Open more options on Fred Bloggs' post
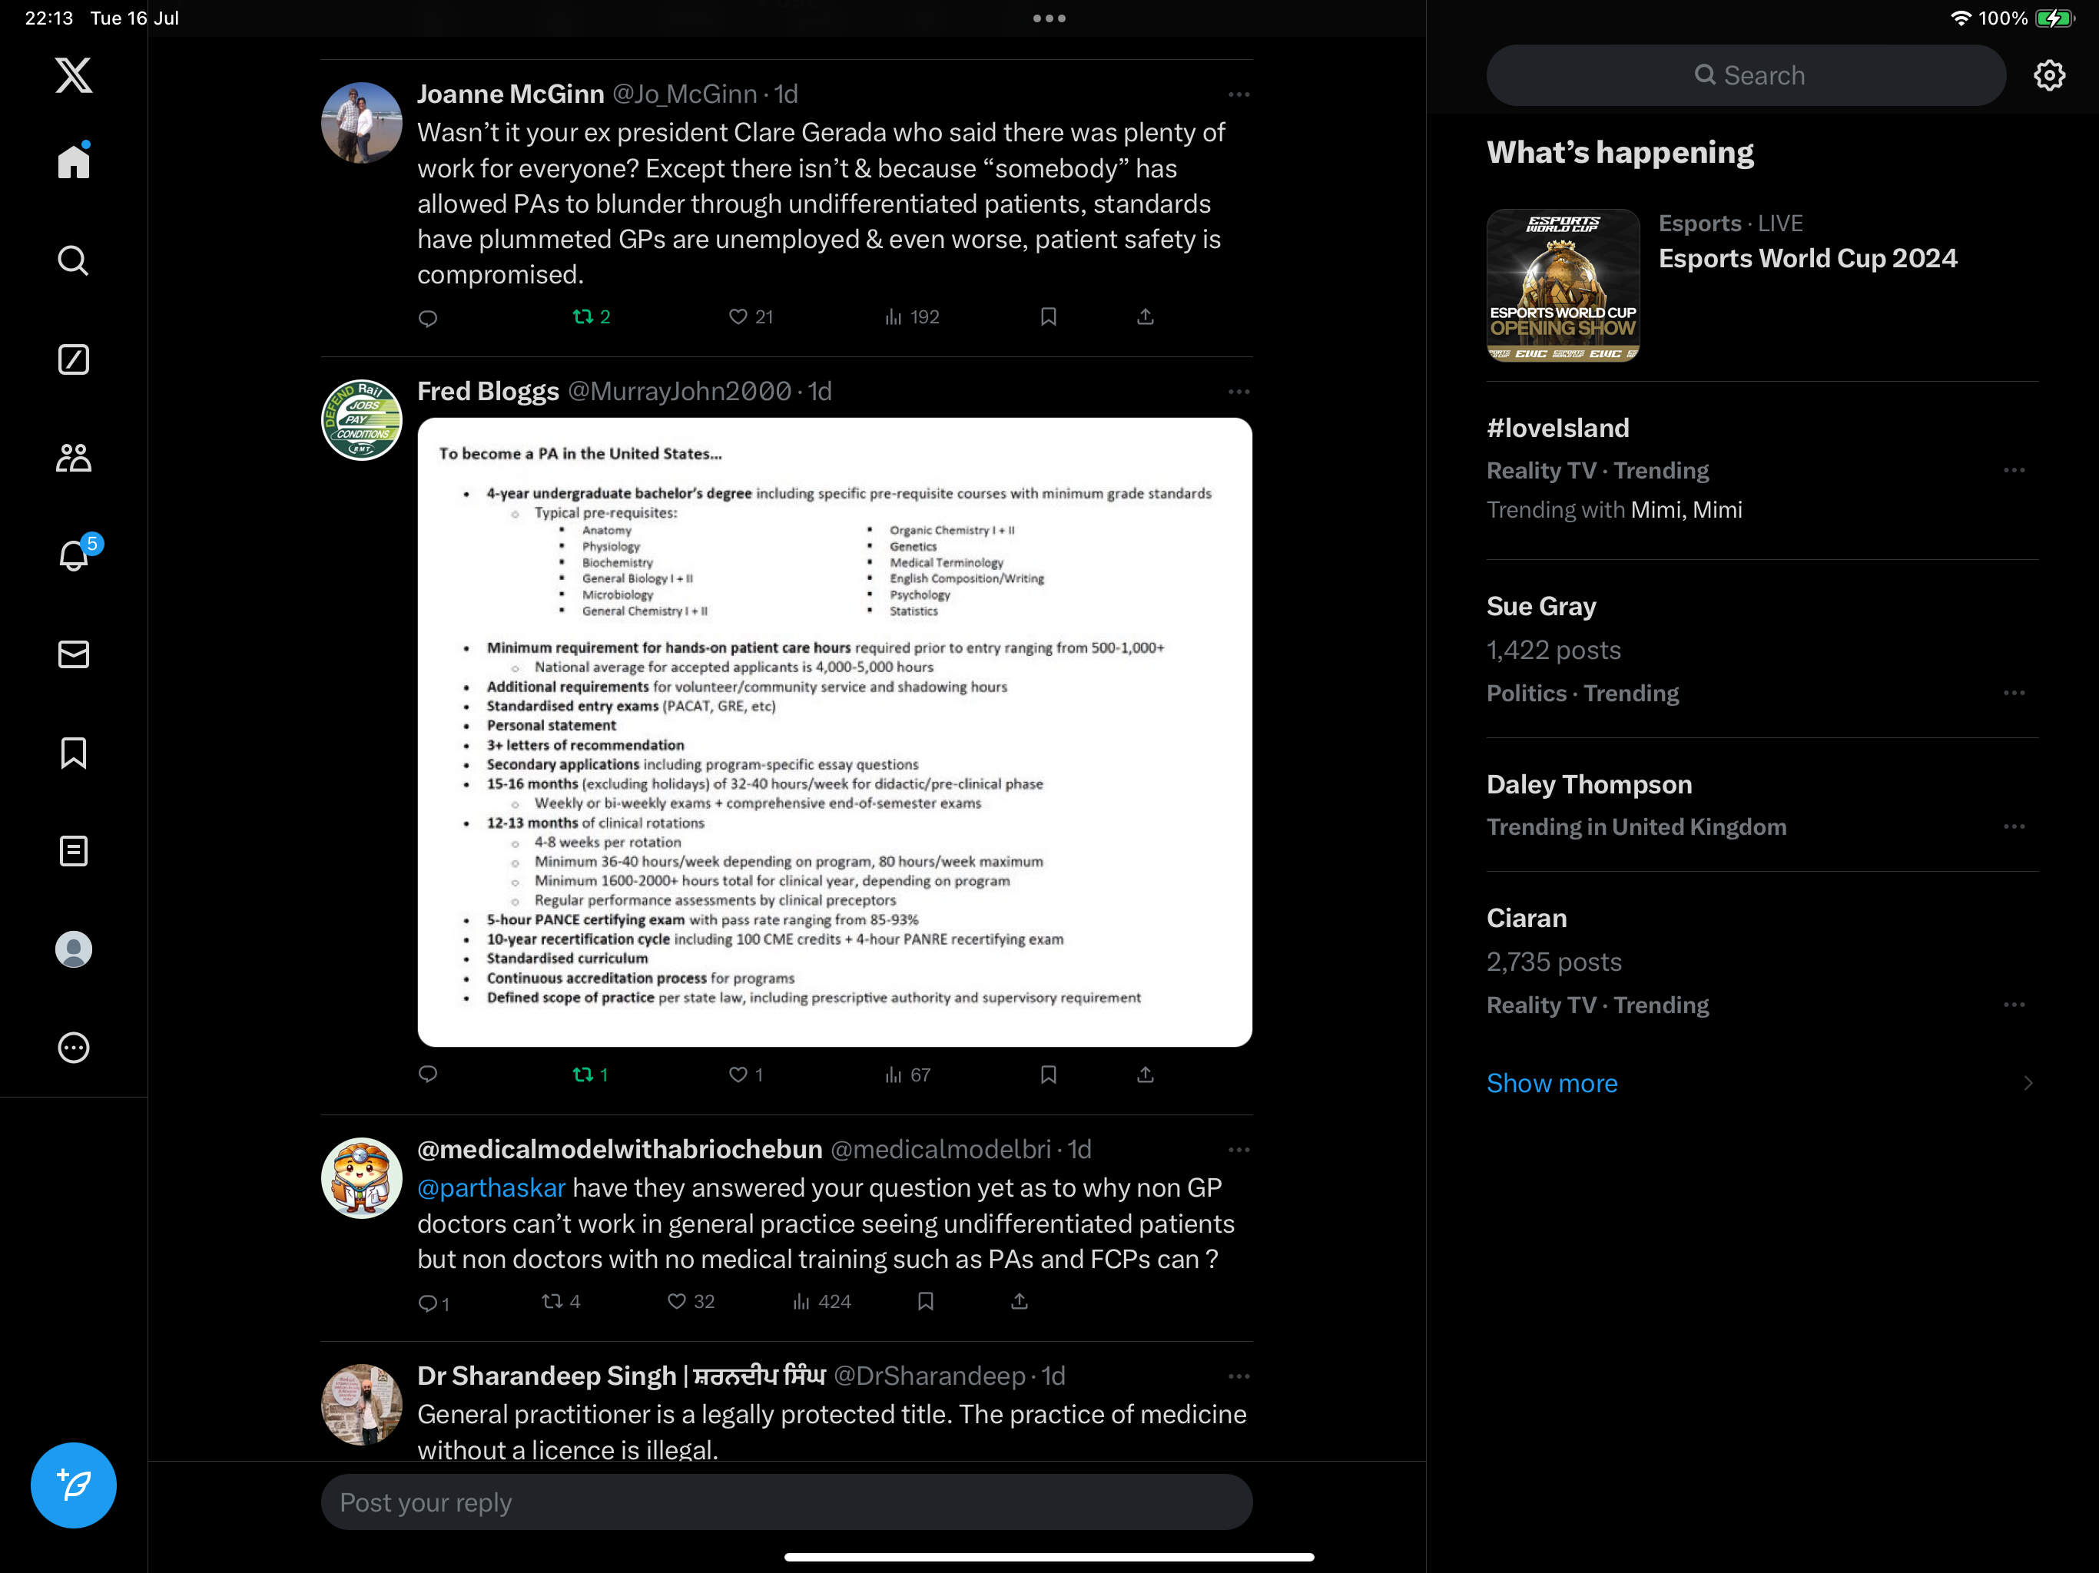Screen dimensions: 2099x1573 [x=1239, y=392]
